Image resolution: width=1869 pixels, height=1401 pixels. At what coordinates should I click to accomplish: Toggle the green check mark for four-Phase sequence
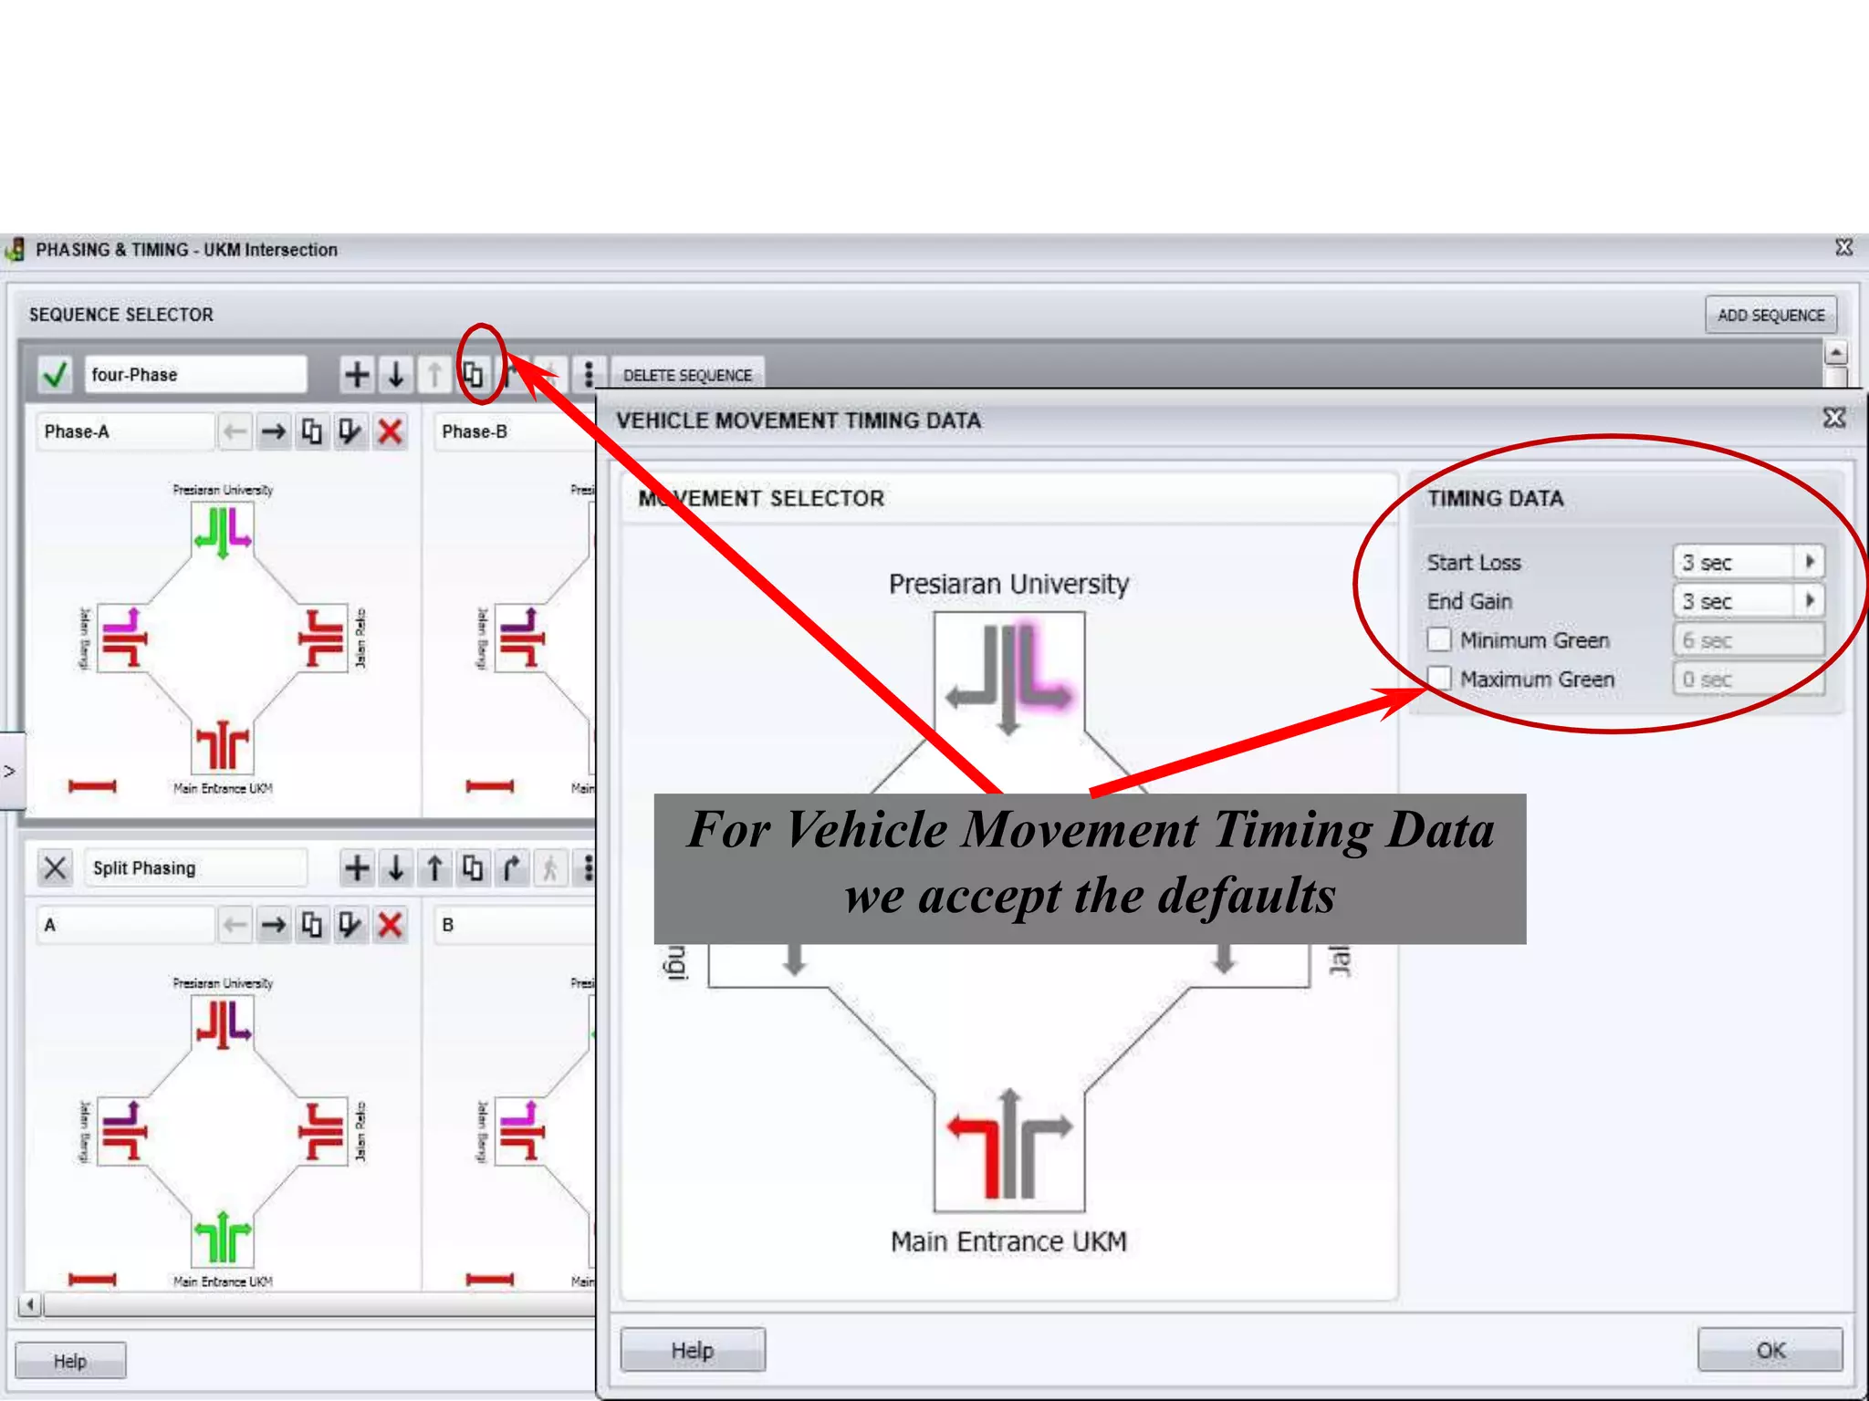tap(56, 375)
